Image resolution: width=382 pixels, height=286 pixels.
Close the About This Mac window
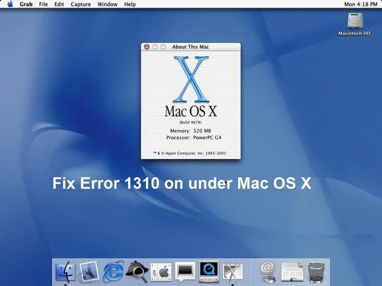[147, 47]
